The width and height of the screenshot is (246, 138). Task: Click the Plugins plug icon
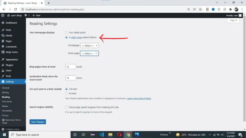3,65
